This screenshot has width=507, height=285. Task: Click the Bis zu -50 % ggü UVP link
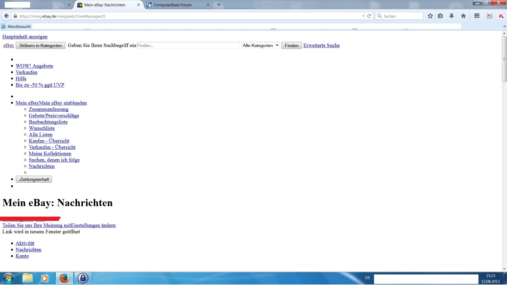coord(40,85)
